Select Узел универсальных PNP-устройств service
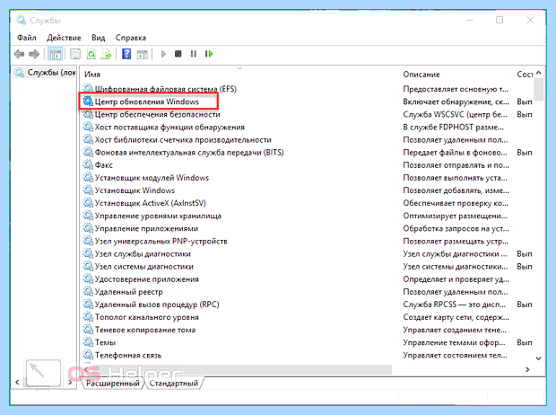 point(161,241)
